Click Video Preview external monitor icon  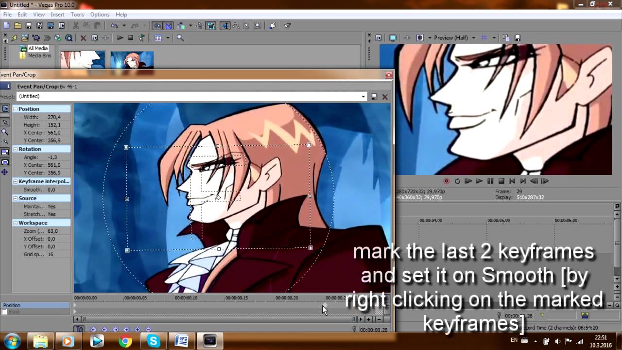[x=393, y=37]
